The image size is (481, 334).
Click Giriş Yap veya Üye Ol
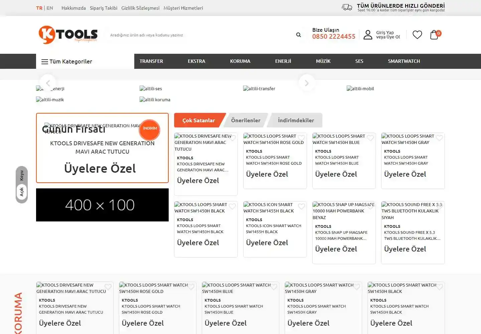tap(388, 35)
